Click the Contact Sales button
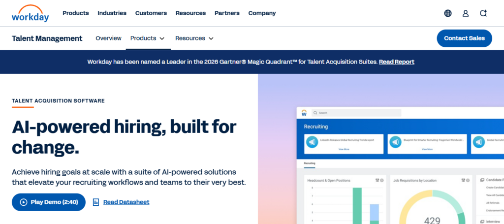 [464, 38]
